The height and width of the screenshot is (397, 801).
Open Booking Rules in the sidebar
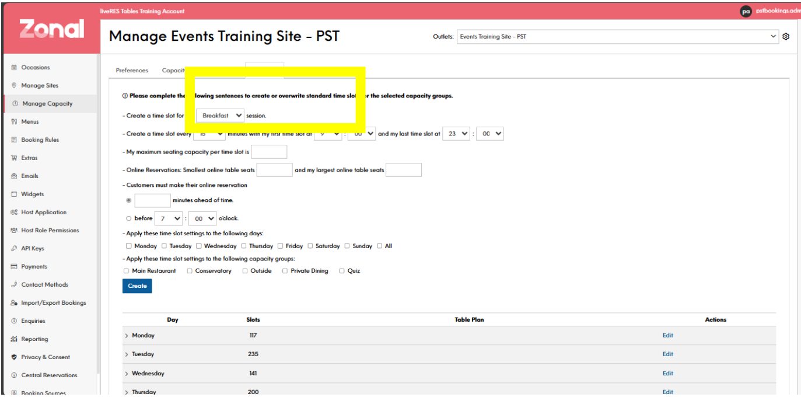click(x=40, y=140)
